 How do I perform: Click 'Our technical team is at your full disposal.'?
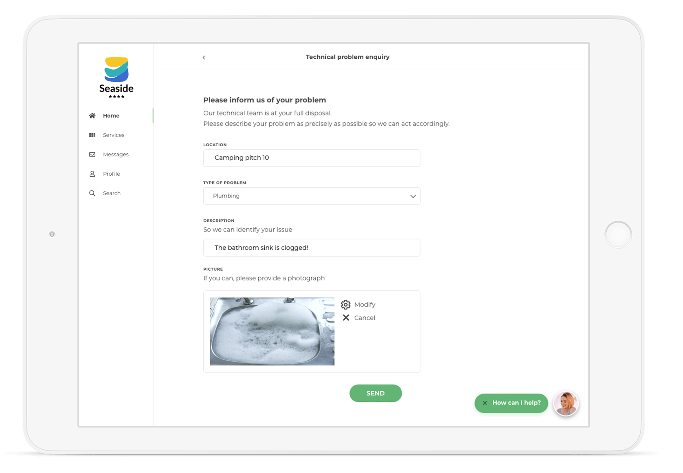pyautogui.click(x=267, y=113)
